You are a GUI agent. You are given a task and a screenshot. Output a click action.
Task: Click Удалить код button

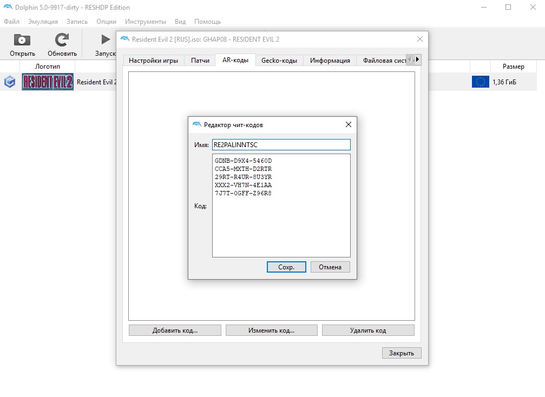(368, 330)
